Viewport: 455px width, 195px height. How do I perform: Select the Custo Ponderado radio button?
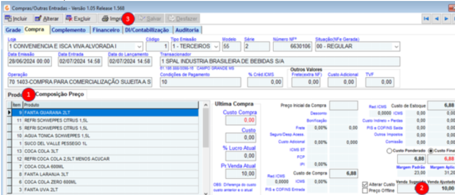tap(390, 151)
